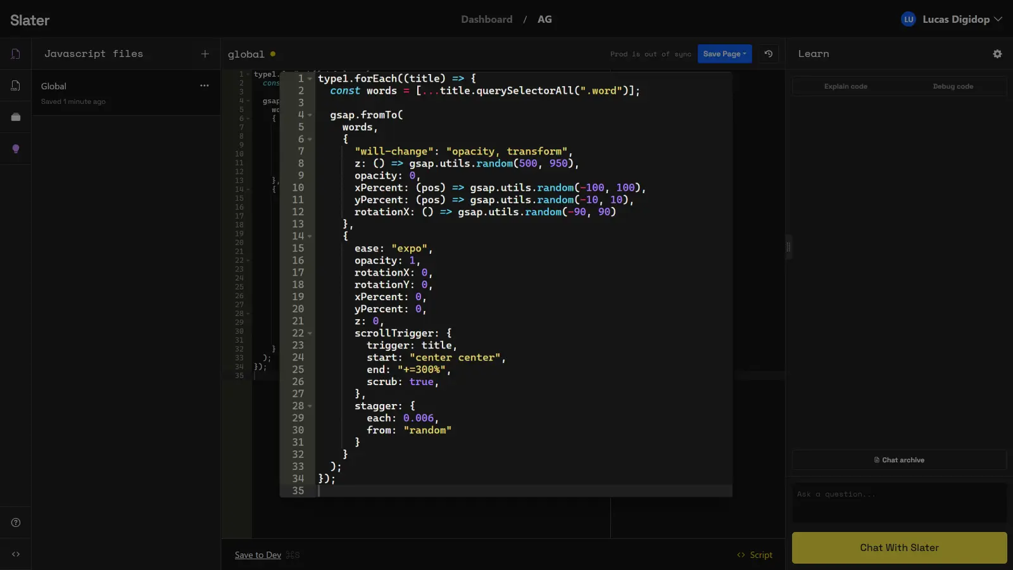Select the purple lightbulb icon in sidebar
Viewport: 1013px width, 570px height.
(15, 148)
